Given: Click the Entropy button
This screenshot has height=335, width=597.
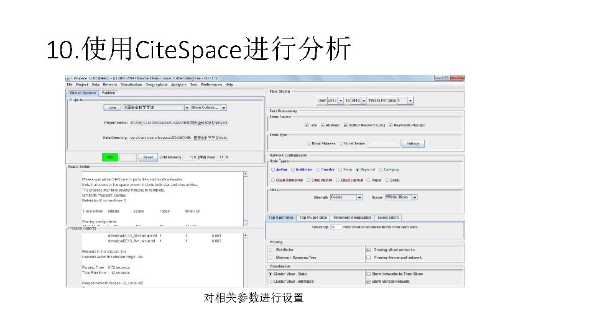Looking at the screenshot, I should [x=413, y=143].
